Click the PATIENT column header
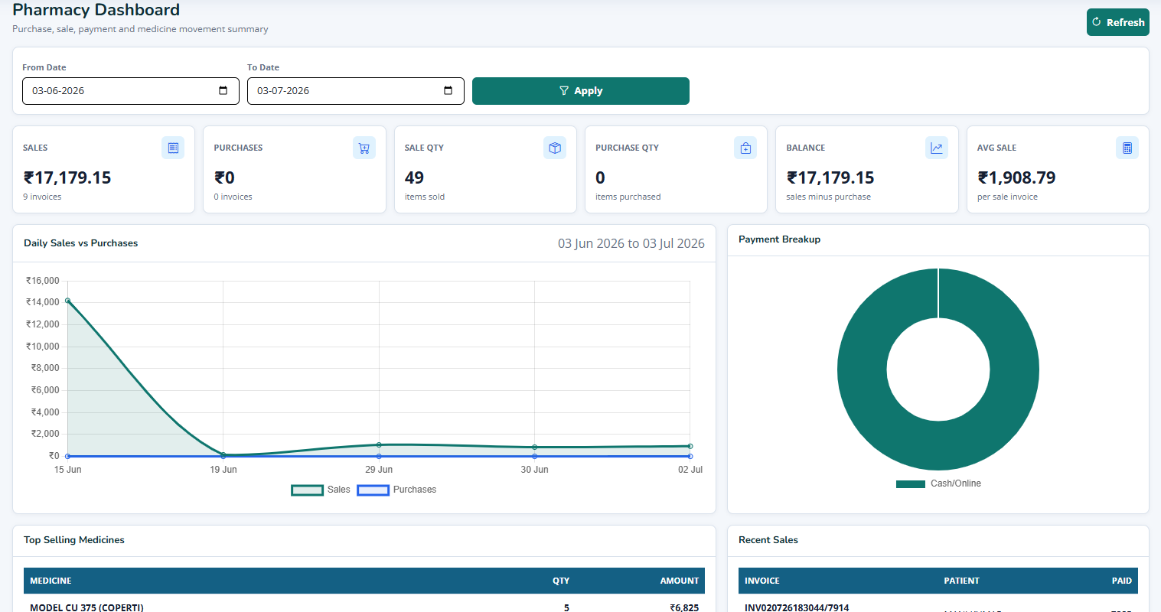The image size is (1161, 612). (x=961, y=581)
